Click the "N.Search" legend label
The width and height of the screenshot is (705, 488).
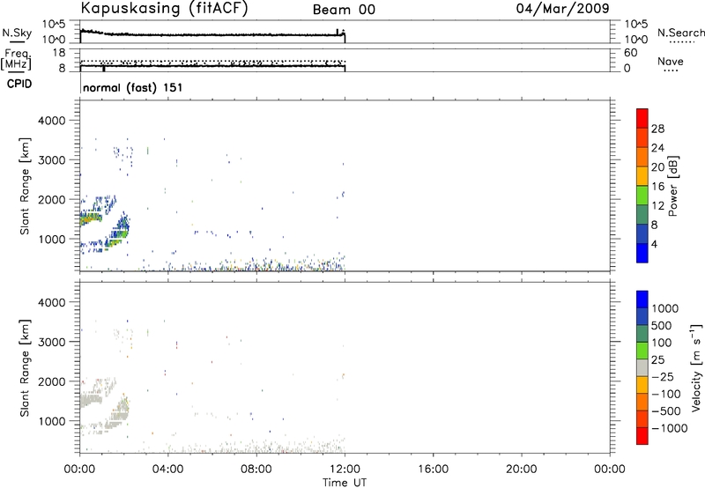680,33
